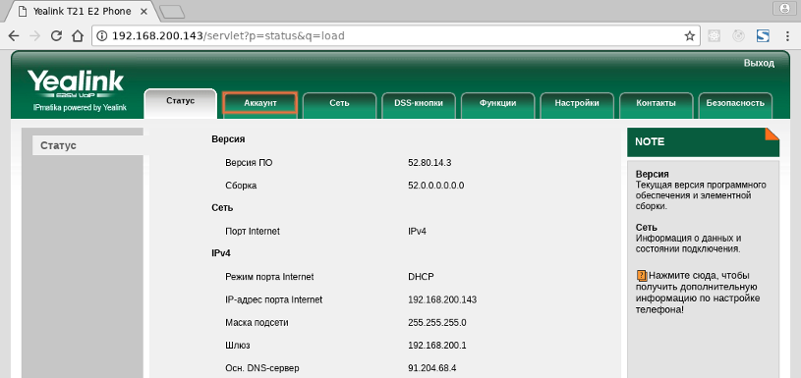Click the Yealink logo
This screenshot has width=801, height=378.
point(75,84)
